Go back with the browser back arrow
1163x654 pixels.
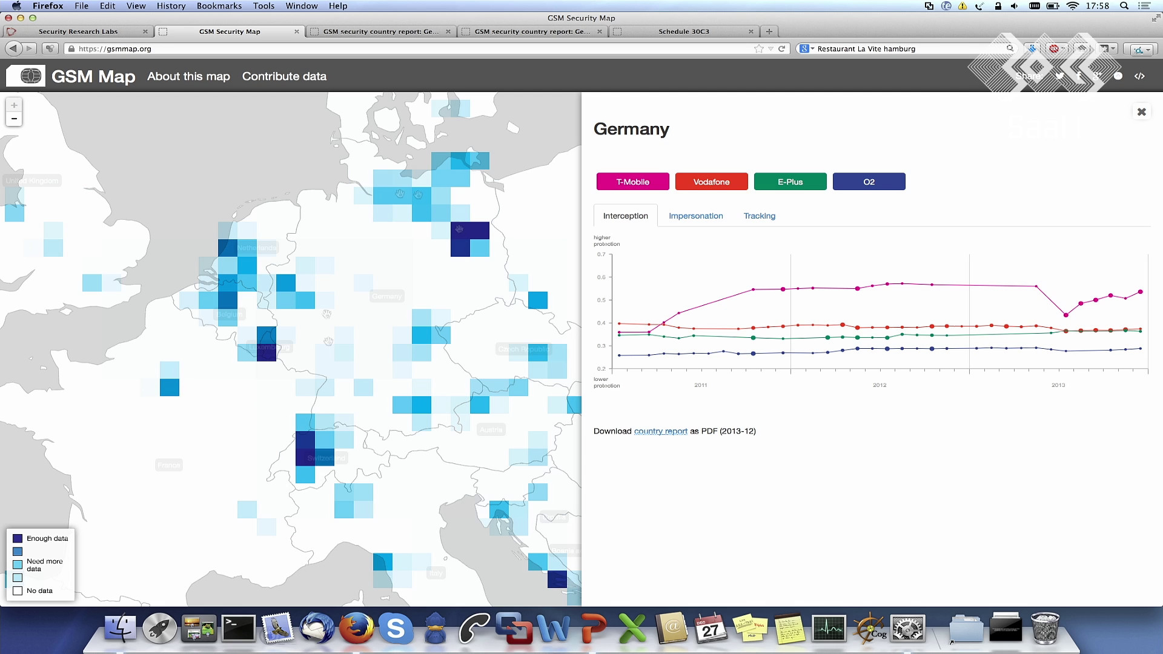[13, 48]
